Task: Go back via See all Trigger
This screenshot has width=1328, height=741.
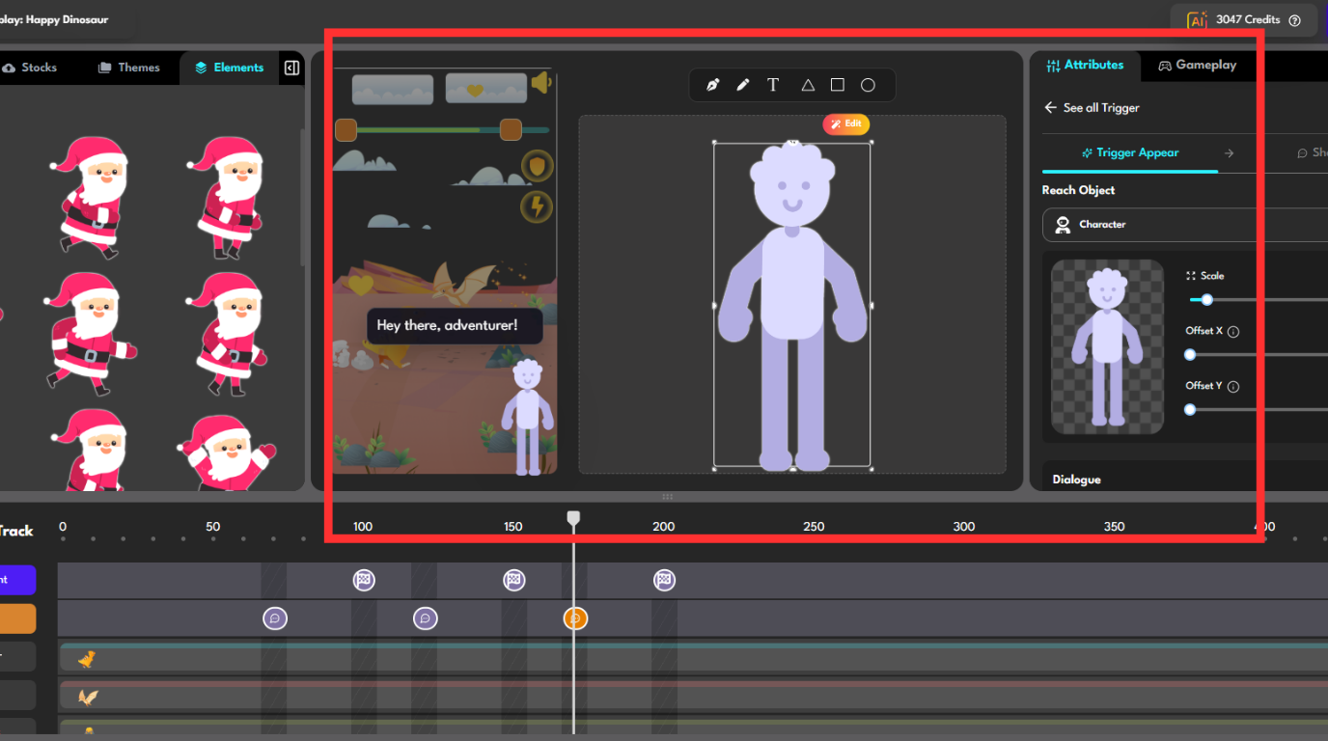Action: (1092, 108)
